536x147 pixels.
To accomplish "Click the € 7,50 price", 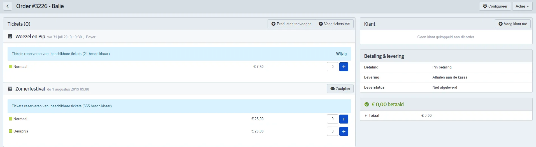I will pyautogui.click(x=258, y=67).
